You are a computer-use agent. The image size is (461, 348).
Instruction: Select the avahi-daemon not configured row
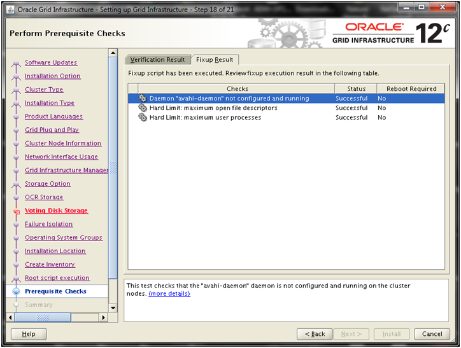[x=286, y=99]
